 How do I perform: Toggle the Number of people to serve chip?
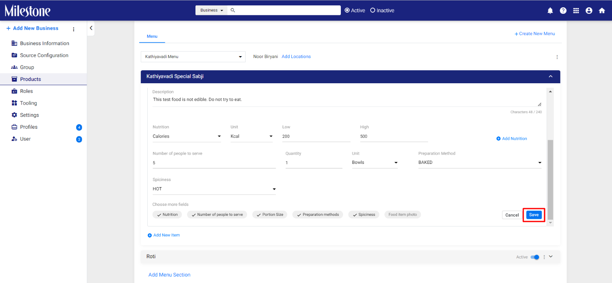(x=217, y=215)
